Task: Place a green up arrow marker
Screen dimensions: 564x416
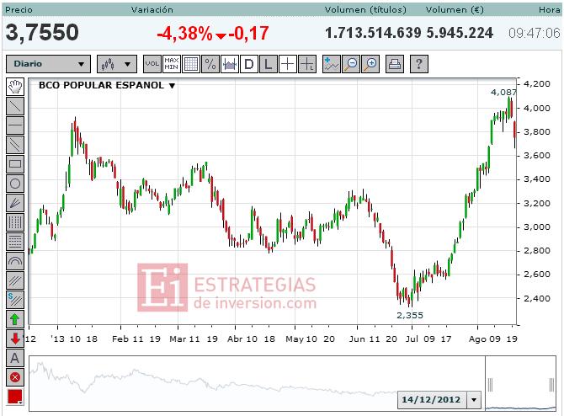Action: (x=15, y=319)
